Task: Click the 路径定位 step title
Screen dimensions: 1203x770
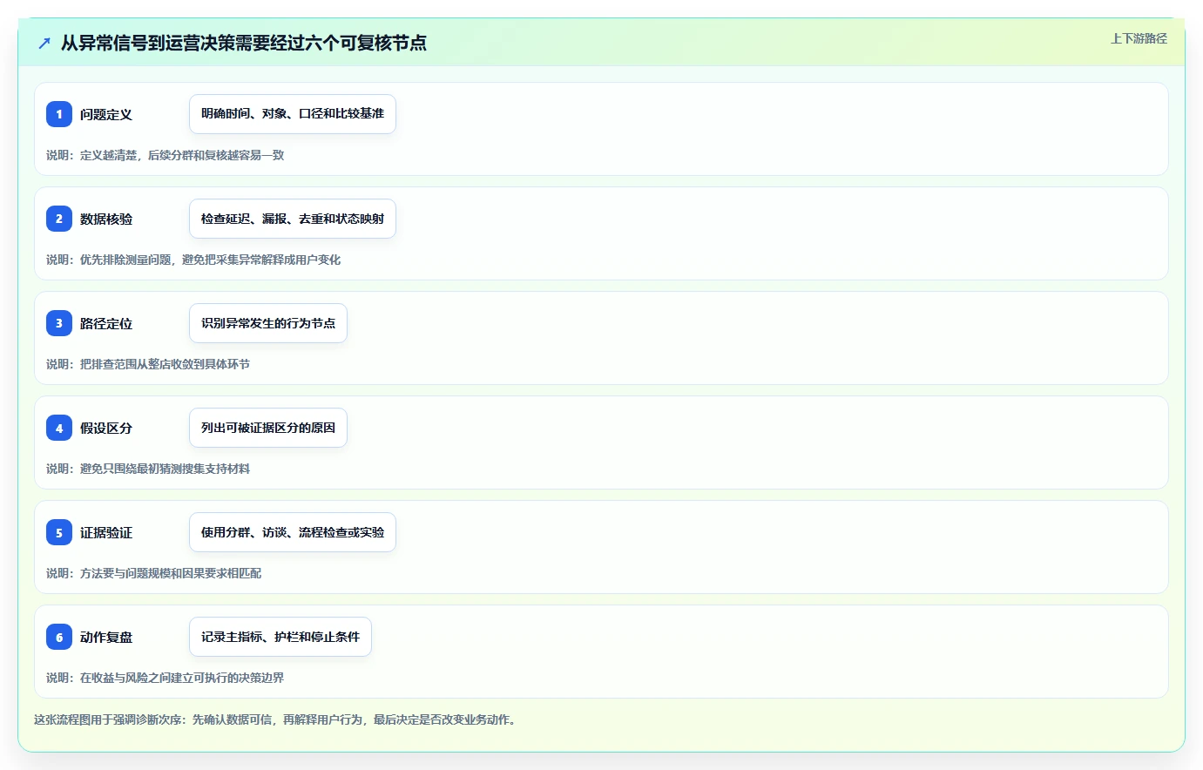Action: [x=106, y=323]
